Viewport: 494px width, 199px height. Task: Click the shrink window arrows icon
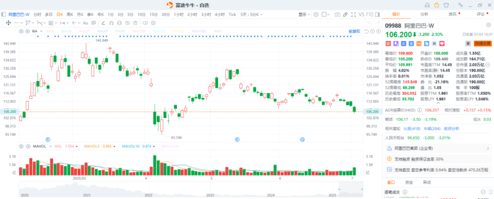coord(461,5)
